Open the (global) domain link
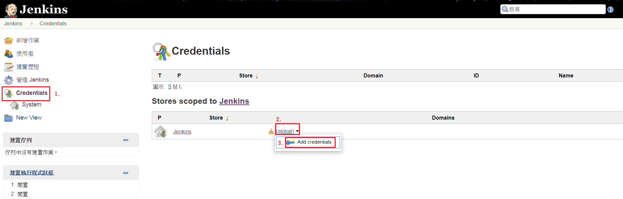The height and width of the screenshot is (199, 623). tap(285, 131)
